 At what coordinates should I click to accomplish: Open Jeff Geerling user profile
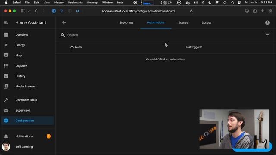pos(28,146)
